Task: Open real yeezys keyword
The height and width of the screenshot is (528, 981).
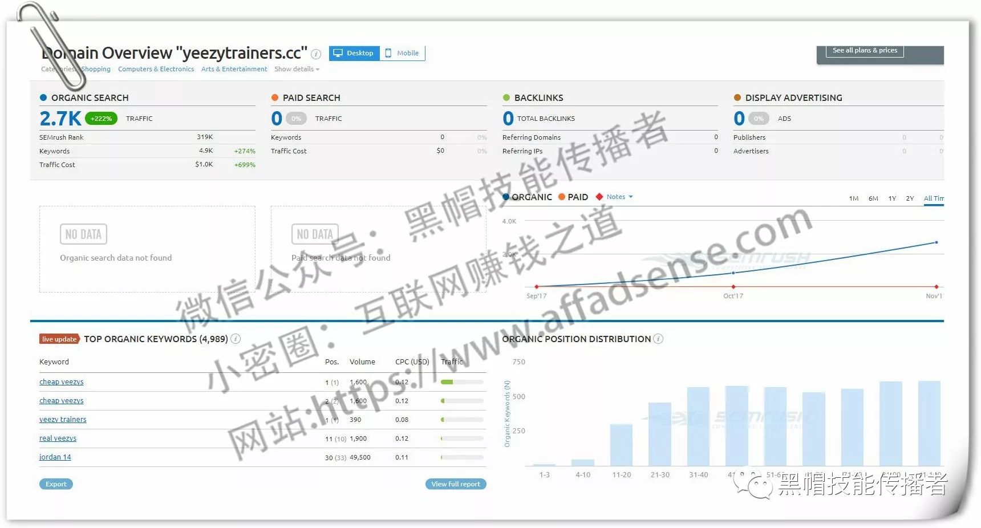Action: pyautogui.click(x=58, y=438)
